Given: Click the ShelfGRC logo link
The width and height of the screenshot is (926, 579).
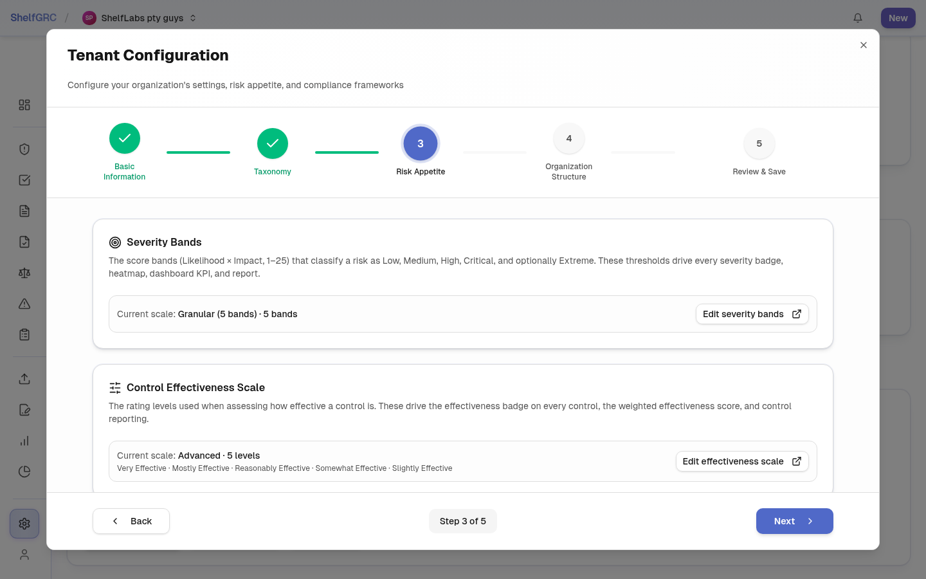Looking at the screenshot, I should tap(33, 18).
